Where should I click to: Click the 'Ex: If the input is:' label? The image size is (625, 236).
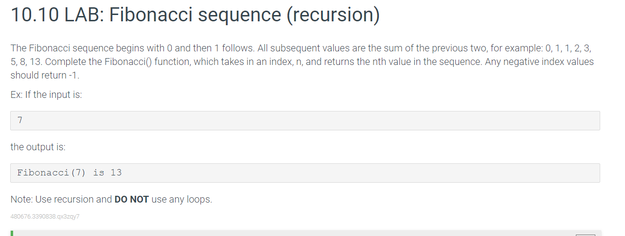46,94
